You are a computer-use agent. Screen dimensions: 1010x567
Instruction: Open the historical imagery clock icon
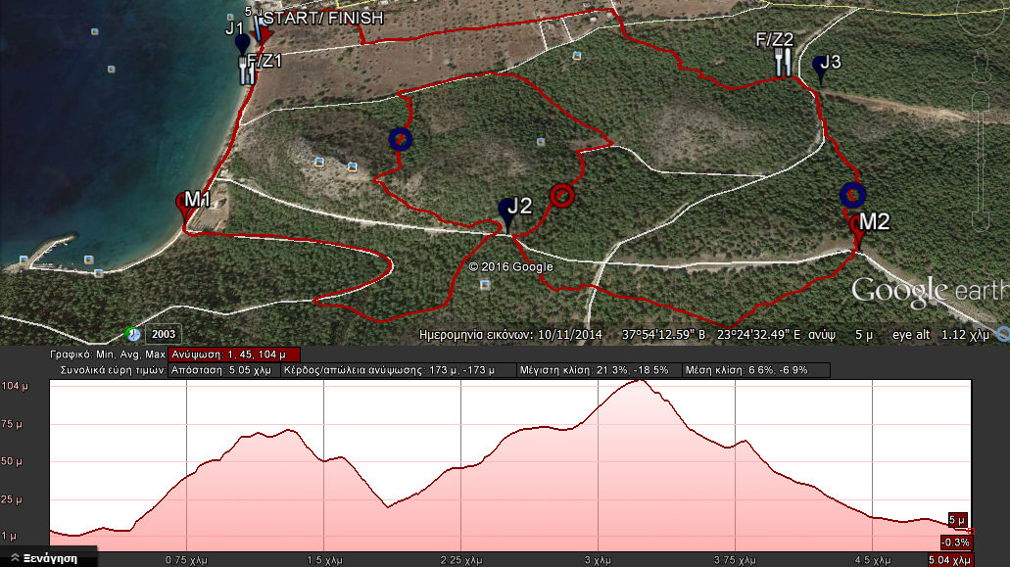click(133, 334)
